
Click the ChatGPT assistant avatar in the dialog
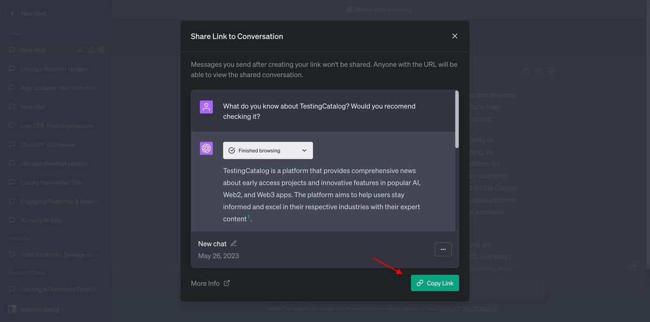[206, 147]
